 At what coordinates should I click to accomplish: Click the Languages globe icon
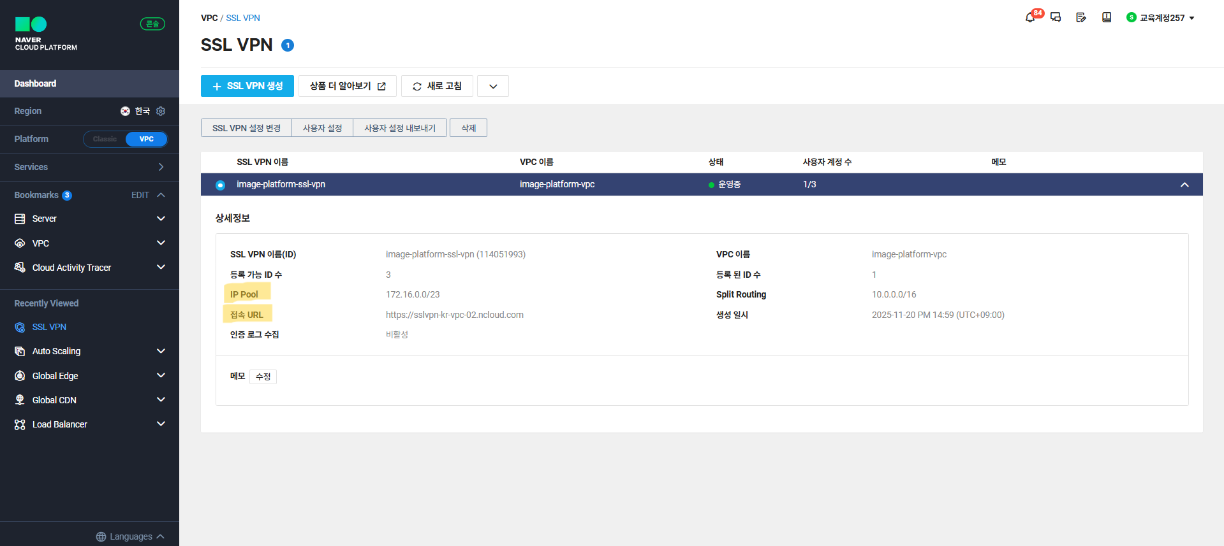pos(101,536)
